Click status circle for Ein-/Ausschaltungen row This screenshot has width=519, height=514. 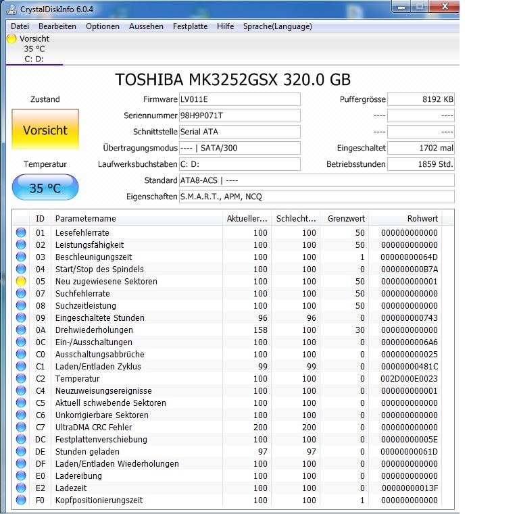tap(21, 342)
